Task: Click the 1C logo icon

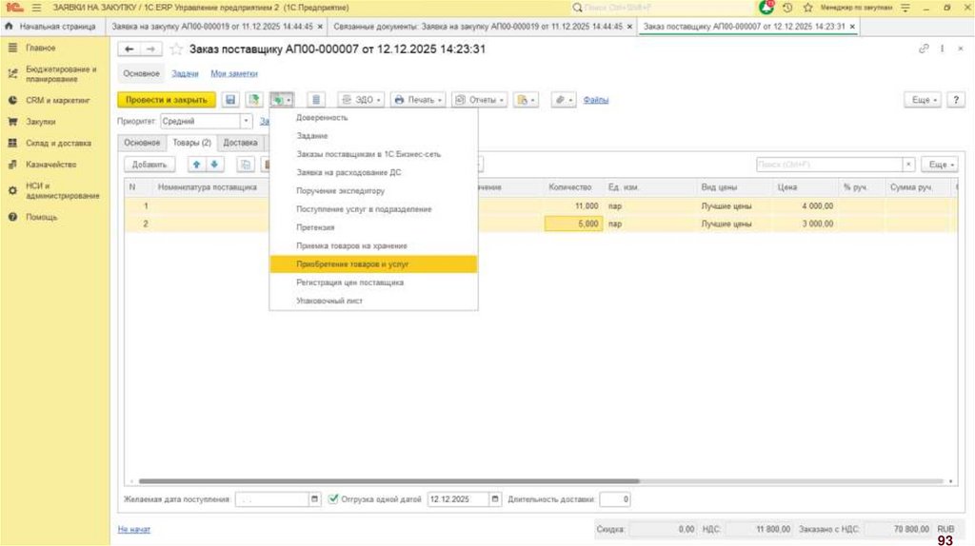Action: pyautogui.click(x=14, y=8)
